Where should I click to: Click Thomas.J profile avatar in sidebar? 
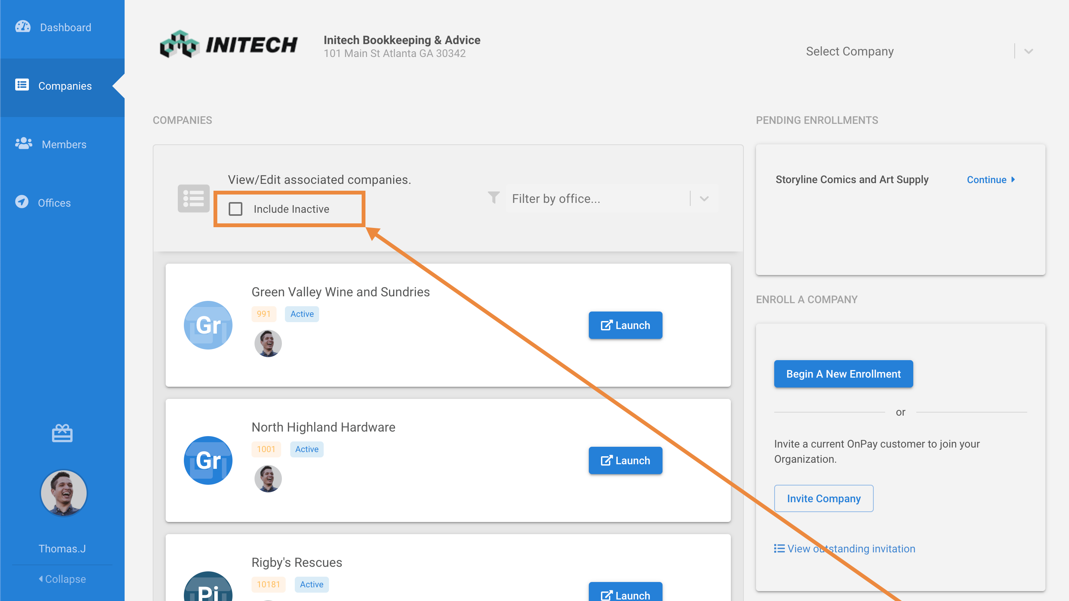click(63, 493)
